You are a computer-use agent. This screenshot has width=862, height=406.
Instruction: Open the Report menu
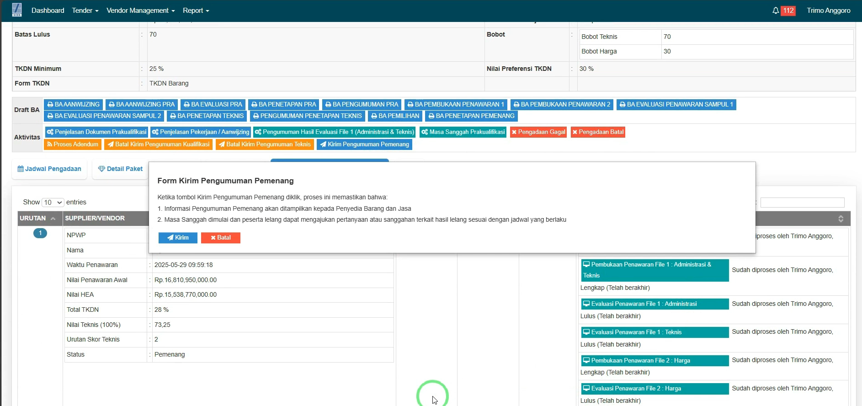(196, 11)
